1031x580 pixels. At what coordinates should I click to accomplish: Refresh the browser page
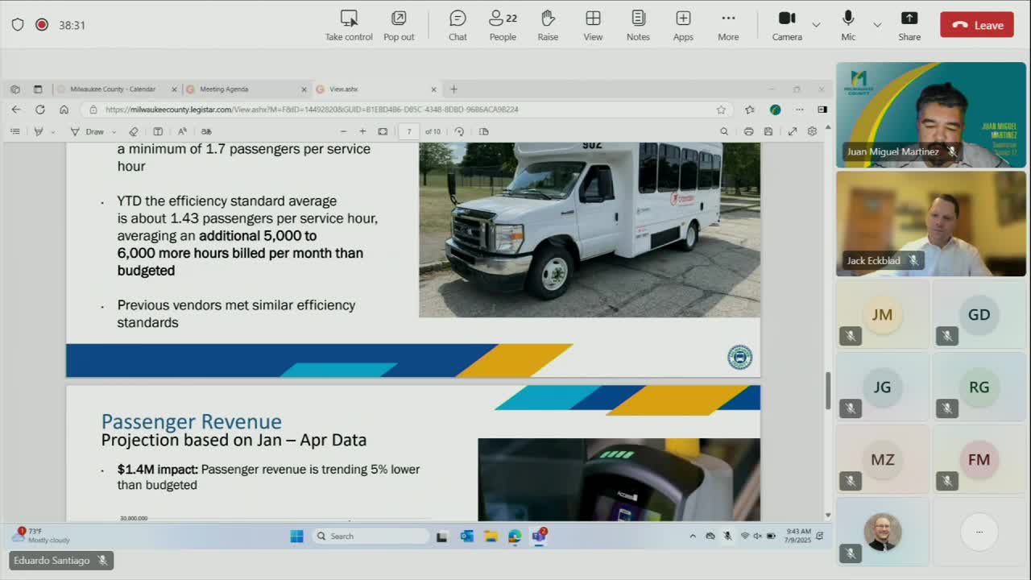39,110
